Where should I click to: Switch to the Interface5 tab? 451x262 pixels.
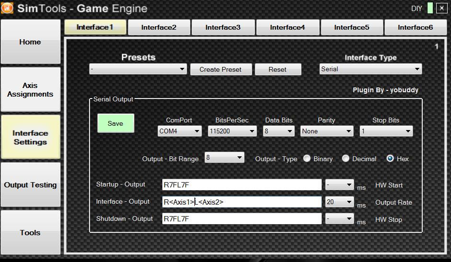(x=352, y=27)
